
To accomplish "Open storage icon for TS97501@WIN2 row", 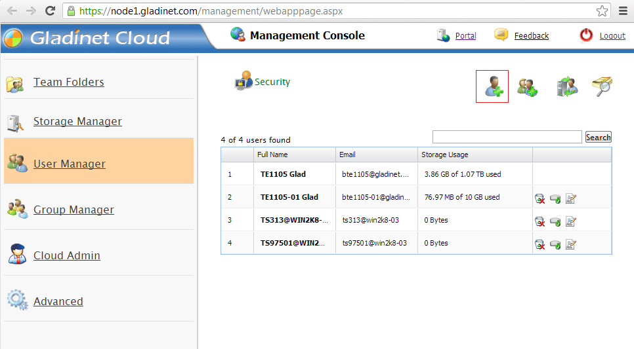I will click(555, 245).
